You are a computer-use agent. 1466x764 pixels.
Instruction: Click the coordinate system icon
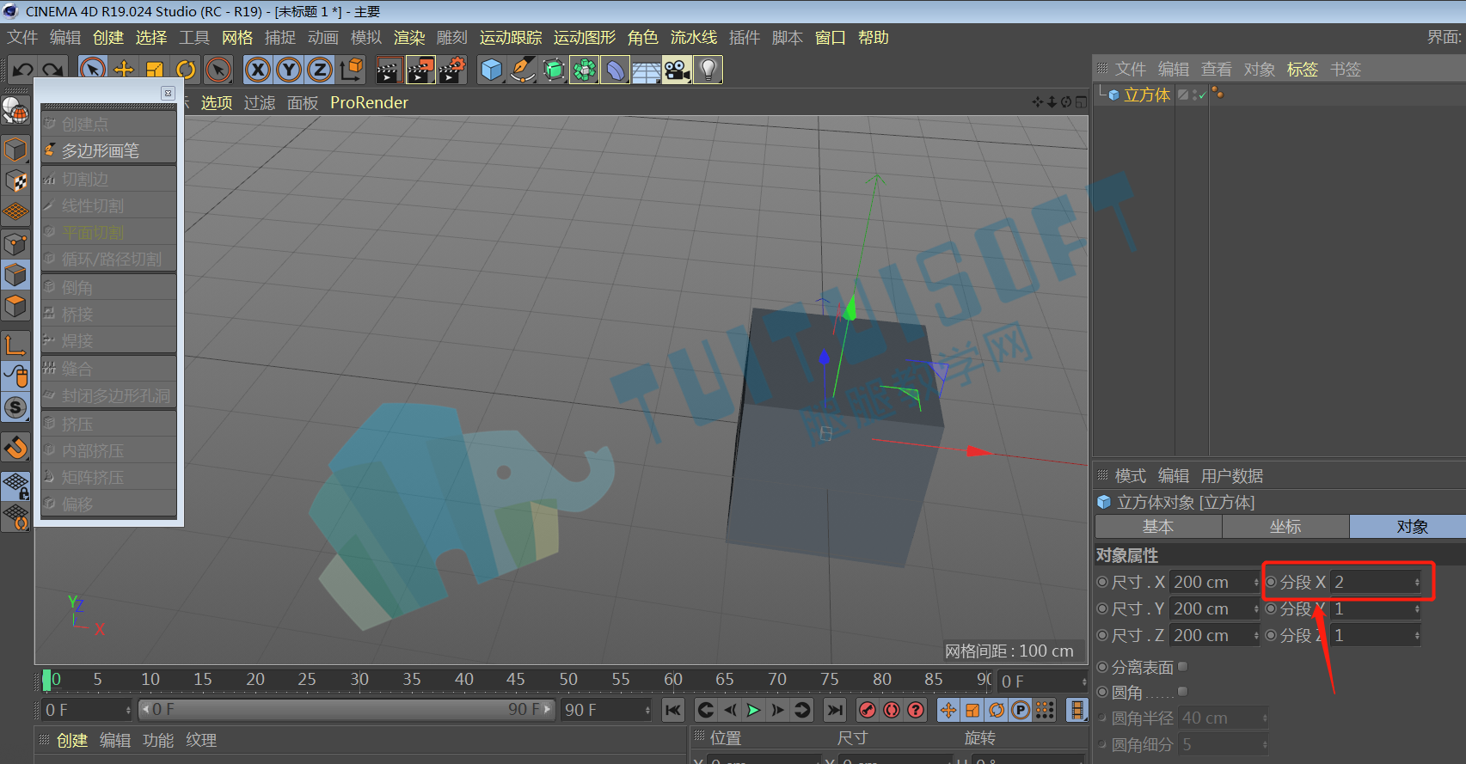click(352, 70)
